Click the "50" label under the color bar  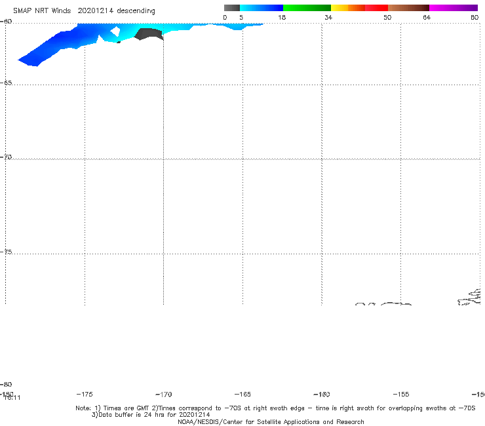click(387, 17)
